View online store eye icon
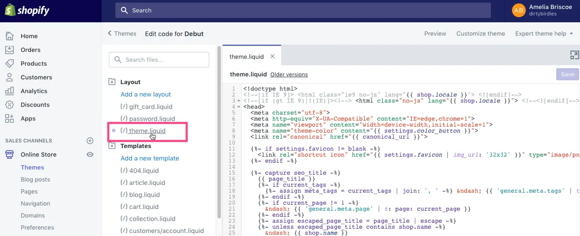Screen dimensions: 580x236 [x=90, y=154]
